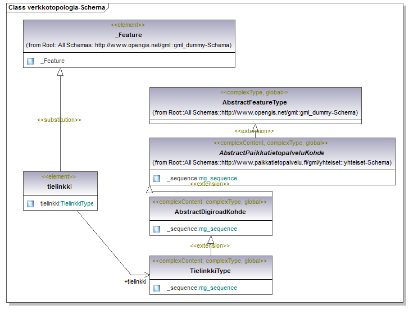Select the tielinkki element class name

point(60,186)
